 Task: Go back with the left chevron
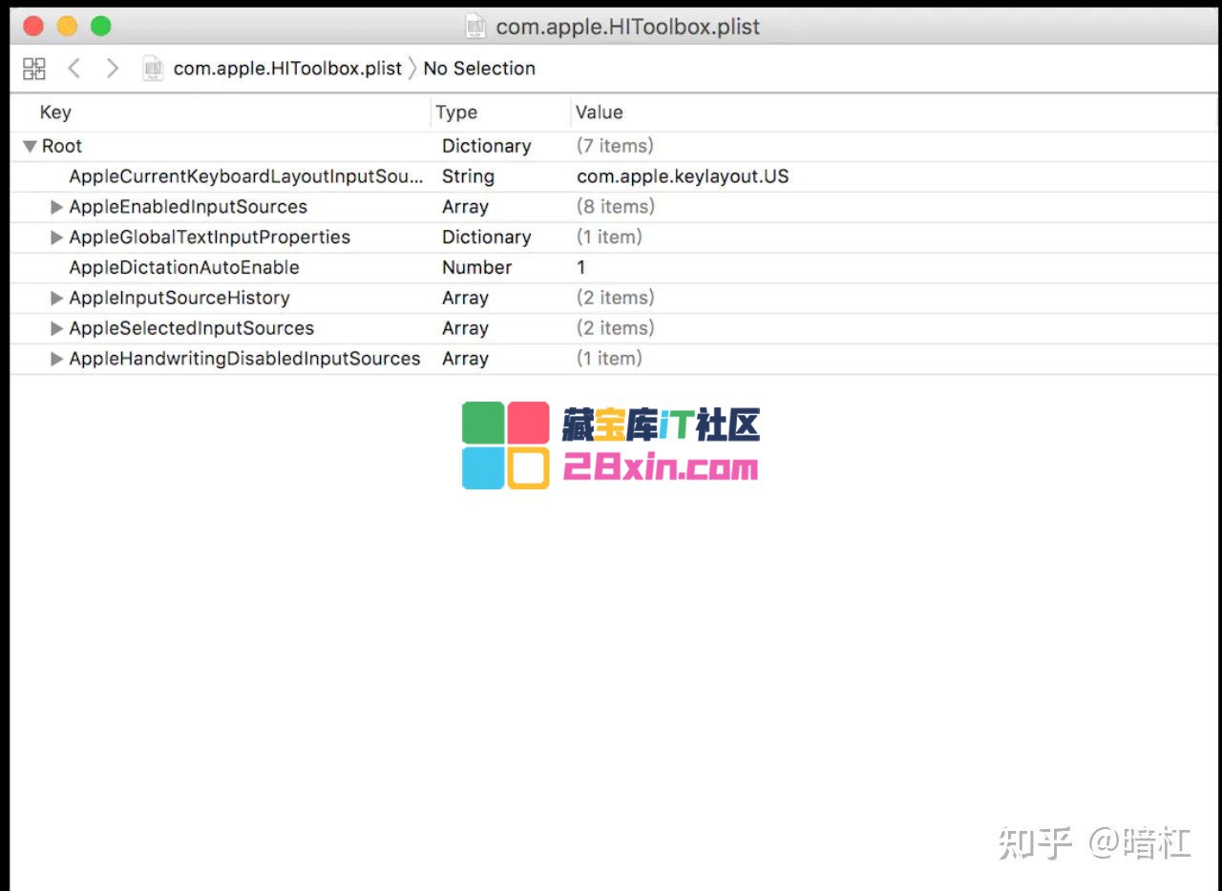pyautogui.click(x=74, y=69)
